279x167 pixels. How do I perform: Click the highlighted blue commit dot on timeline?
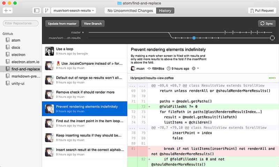point(194,38)
